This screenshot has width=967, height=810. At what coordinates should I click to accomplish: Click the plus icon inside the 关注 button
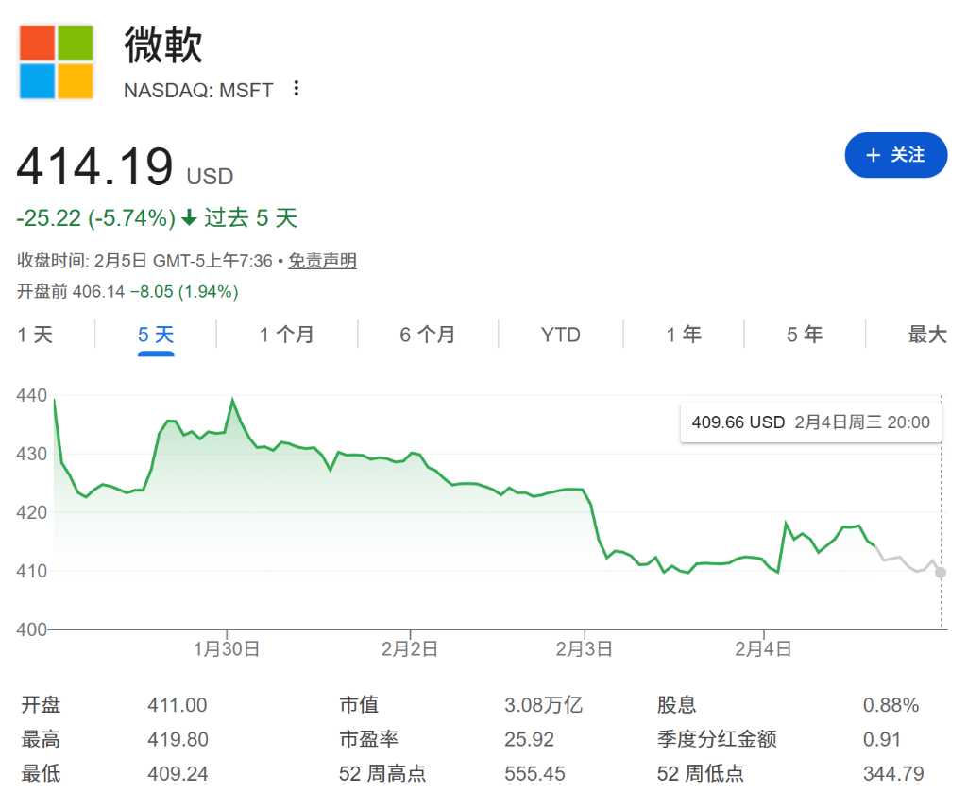pyautogui.click(x=874, y=155)
